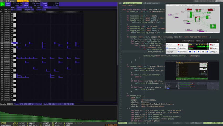Click 'color' key hint

coord(80,123)
